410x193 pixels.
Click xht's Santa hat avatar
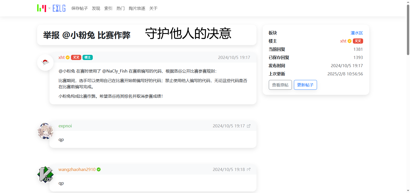[45, 62]
